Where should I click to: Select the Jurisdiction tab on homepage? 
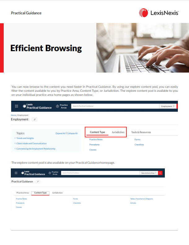tap(57, 193)
